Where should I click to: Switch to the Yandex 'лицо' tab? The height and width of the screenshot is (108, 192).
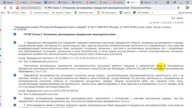coord(105,2)
